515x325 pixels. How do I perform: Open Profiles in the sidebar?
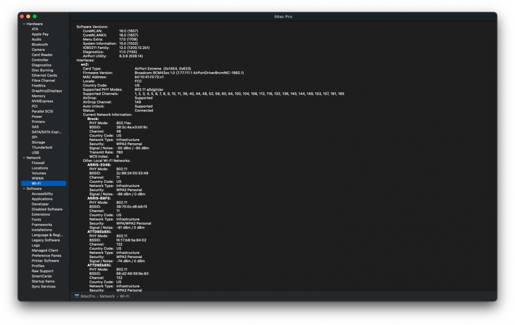[x=38, y=266]
